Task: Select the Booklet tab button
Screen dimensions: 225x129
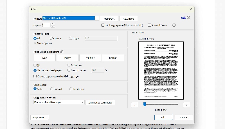Action: click(x=113, y=58)
